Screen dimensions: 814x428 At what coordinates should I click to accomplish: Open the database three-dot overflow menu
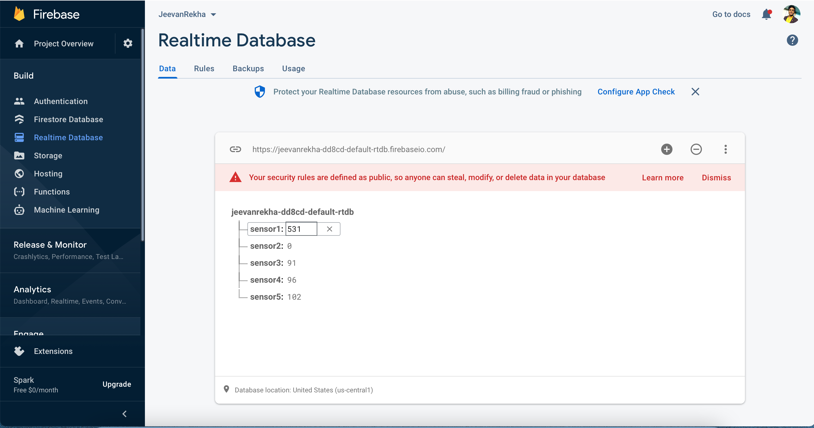pyautogui.click(x=725, y=149)
